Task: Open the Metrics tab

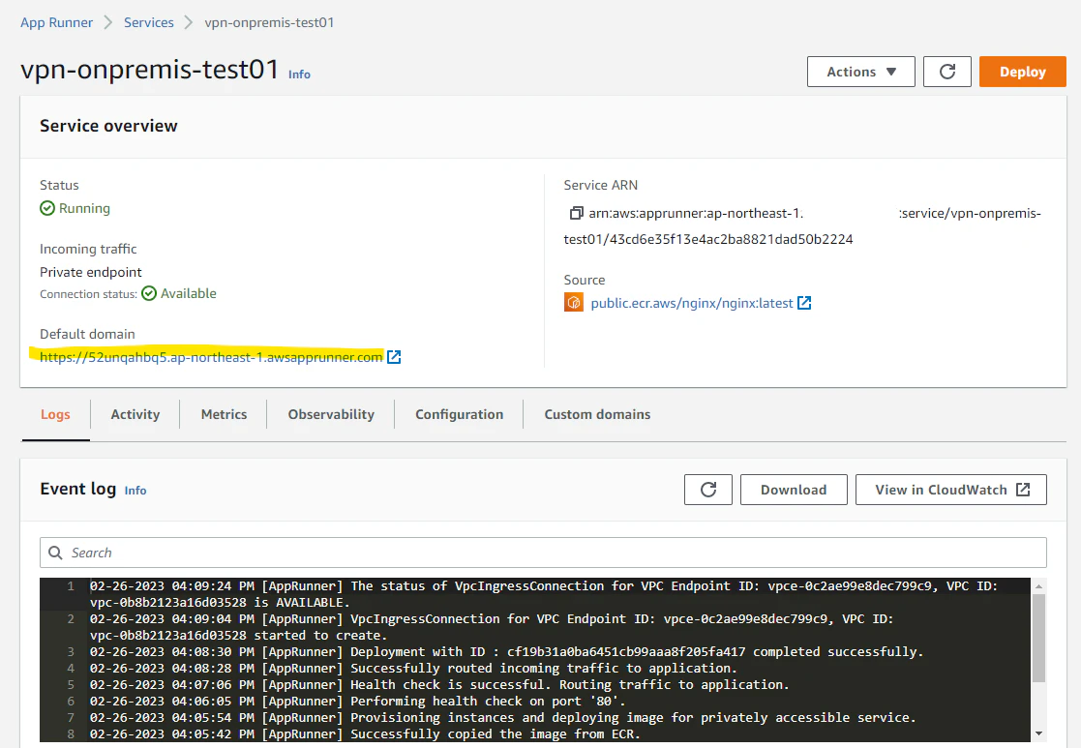Action: pos(225,414)
